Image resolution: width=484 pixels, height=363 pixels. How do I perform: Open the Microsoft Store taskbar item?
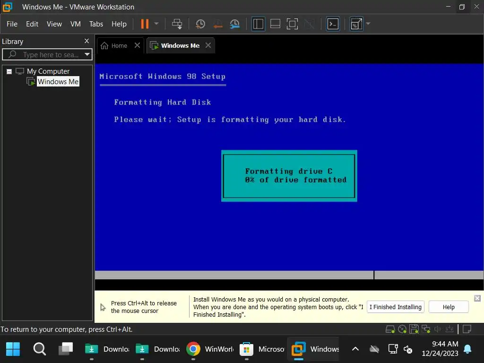click(x=262, y=349)
